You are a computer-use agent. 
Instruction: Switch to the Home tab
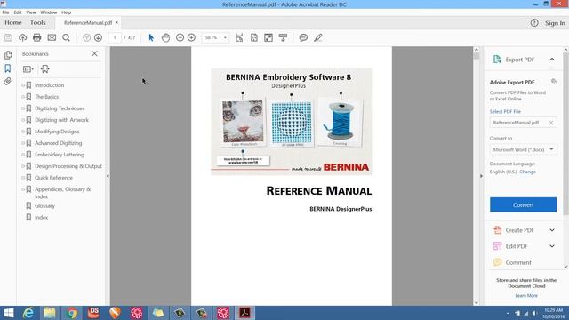click(x=13, y=22)
